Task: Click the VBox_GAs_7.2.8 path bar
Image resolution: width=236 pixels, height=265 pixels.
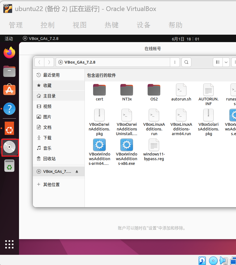Action: coord(113,62)
